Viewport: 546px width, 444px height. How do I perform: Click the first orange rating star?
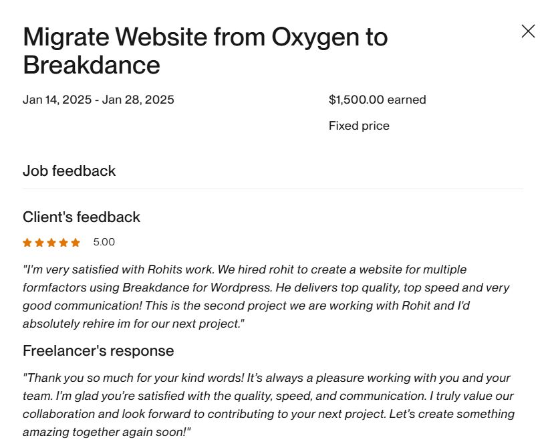pos(27,243)
